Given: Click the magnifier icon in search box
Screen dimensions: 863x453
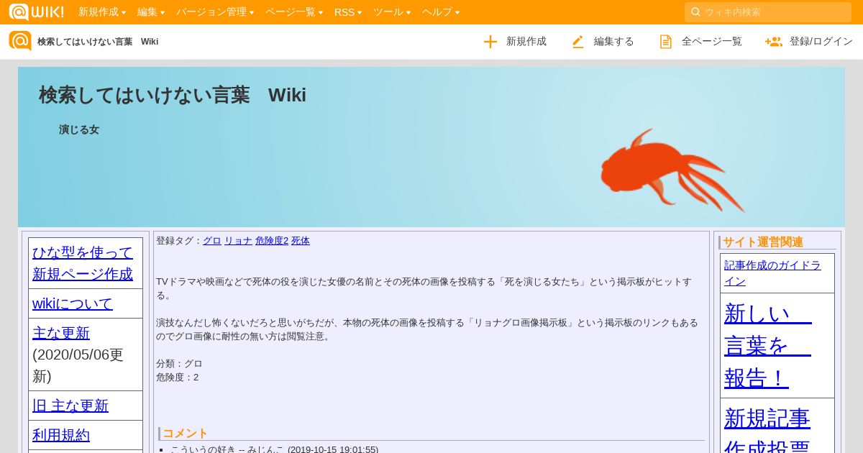Looking at the screenshot, I should click(695, 12).
